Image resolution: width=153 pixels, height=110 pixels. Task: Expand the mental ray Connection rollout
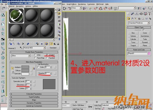34,106
